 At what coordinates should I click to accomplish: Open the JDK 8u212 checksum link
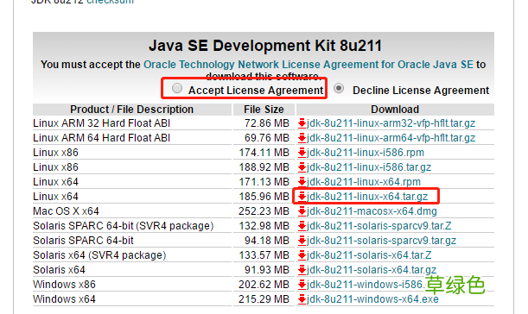pyautogui.click(x=110, y=2)
